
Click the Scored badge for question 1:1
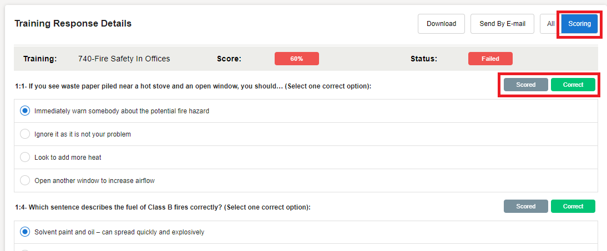[525, 85]
